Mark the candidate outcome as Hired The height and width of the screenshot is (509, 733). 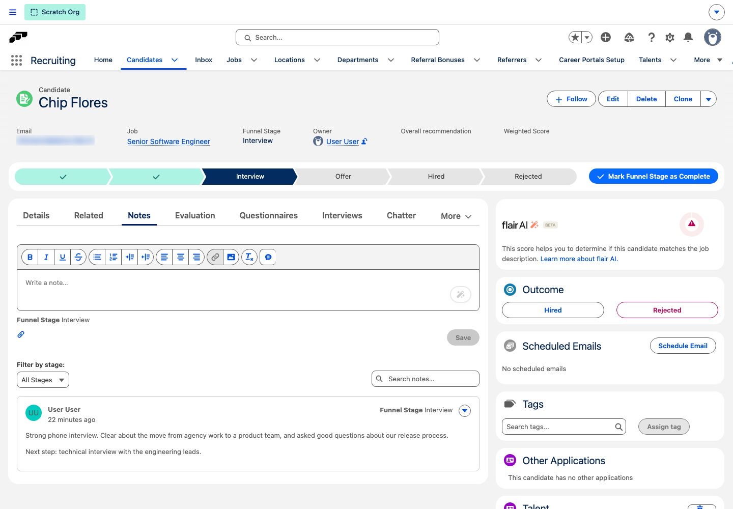553,310
